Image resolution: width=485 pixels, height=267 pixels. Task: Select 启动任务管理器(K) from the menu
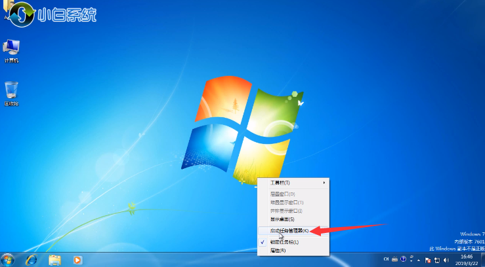tap(293, 230)
